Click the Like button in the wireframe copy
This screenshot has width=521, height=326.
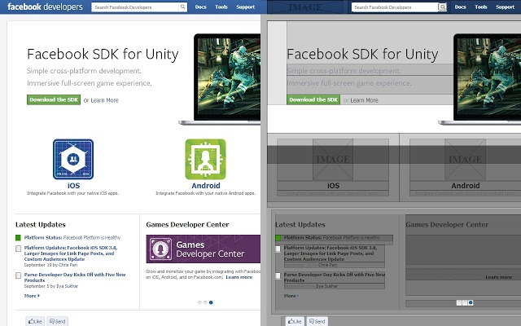coord(295,321)
